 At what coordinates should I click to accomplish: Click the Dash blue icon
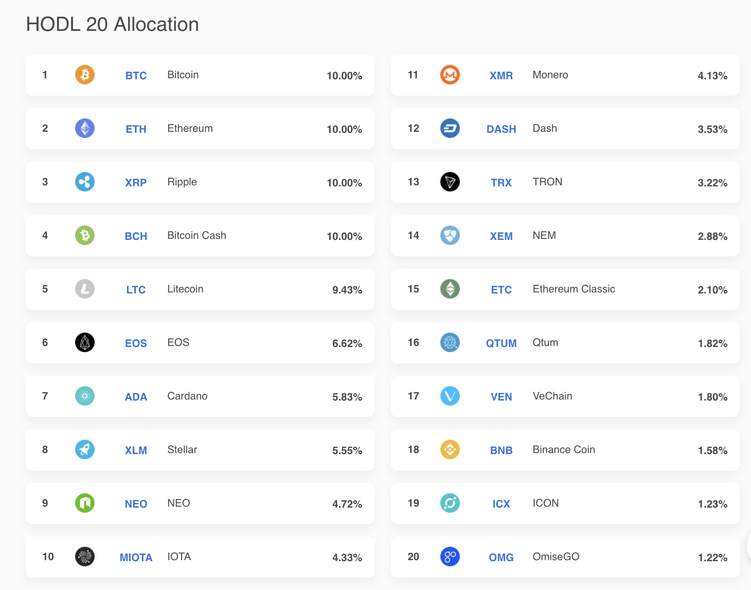pyautogui.click(x=450, y=128)
